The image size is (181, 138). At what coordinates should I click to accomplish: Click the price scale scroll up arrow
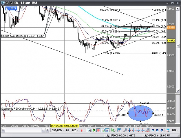178,9
